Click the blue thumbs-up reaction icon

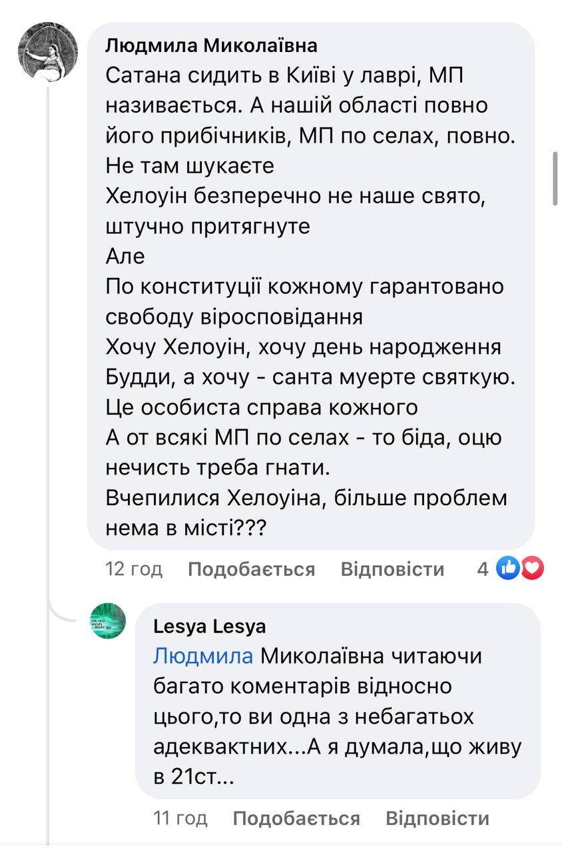tap(509, 568)
